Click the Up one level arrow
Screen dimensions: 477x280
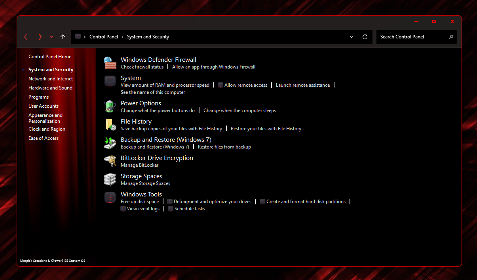pos(63,37)
